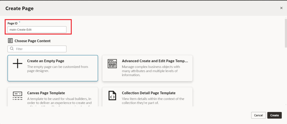This screenshot has width=287, height=124.
Task: Click the Advanced Create and Edit template icon
Action: coord(112,64)
